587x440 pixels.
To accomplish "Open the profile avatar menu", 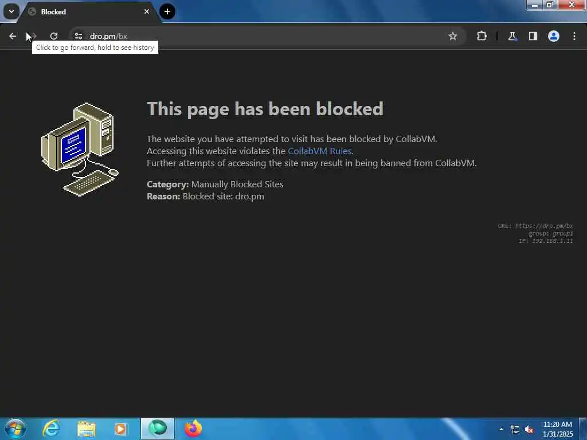I will pyautogui.click(x=554, y=36).
